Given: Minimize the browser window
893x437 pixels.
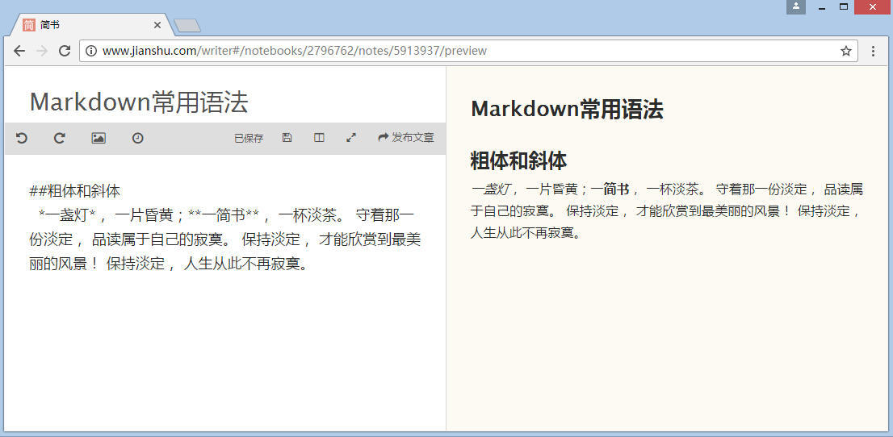Looking at the screenshot, I should point(822,7).
